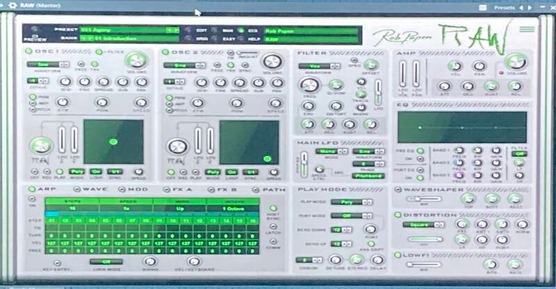Image resolution: width=556 pixels, height=289 pixels.
Task: Click the Man (manual) button
Action: pyautogui.click(x=214, y=30)
